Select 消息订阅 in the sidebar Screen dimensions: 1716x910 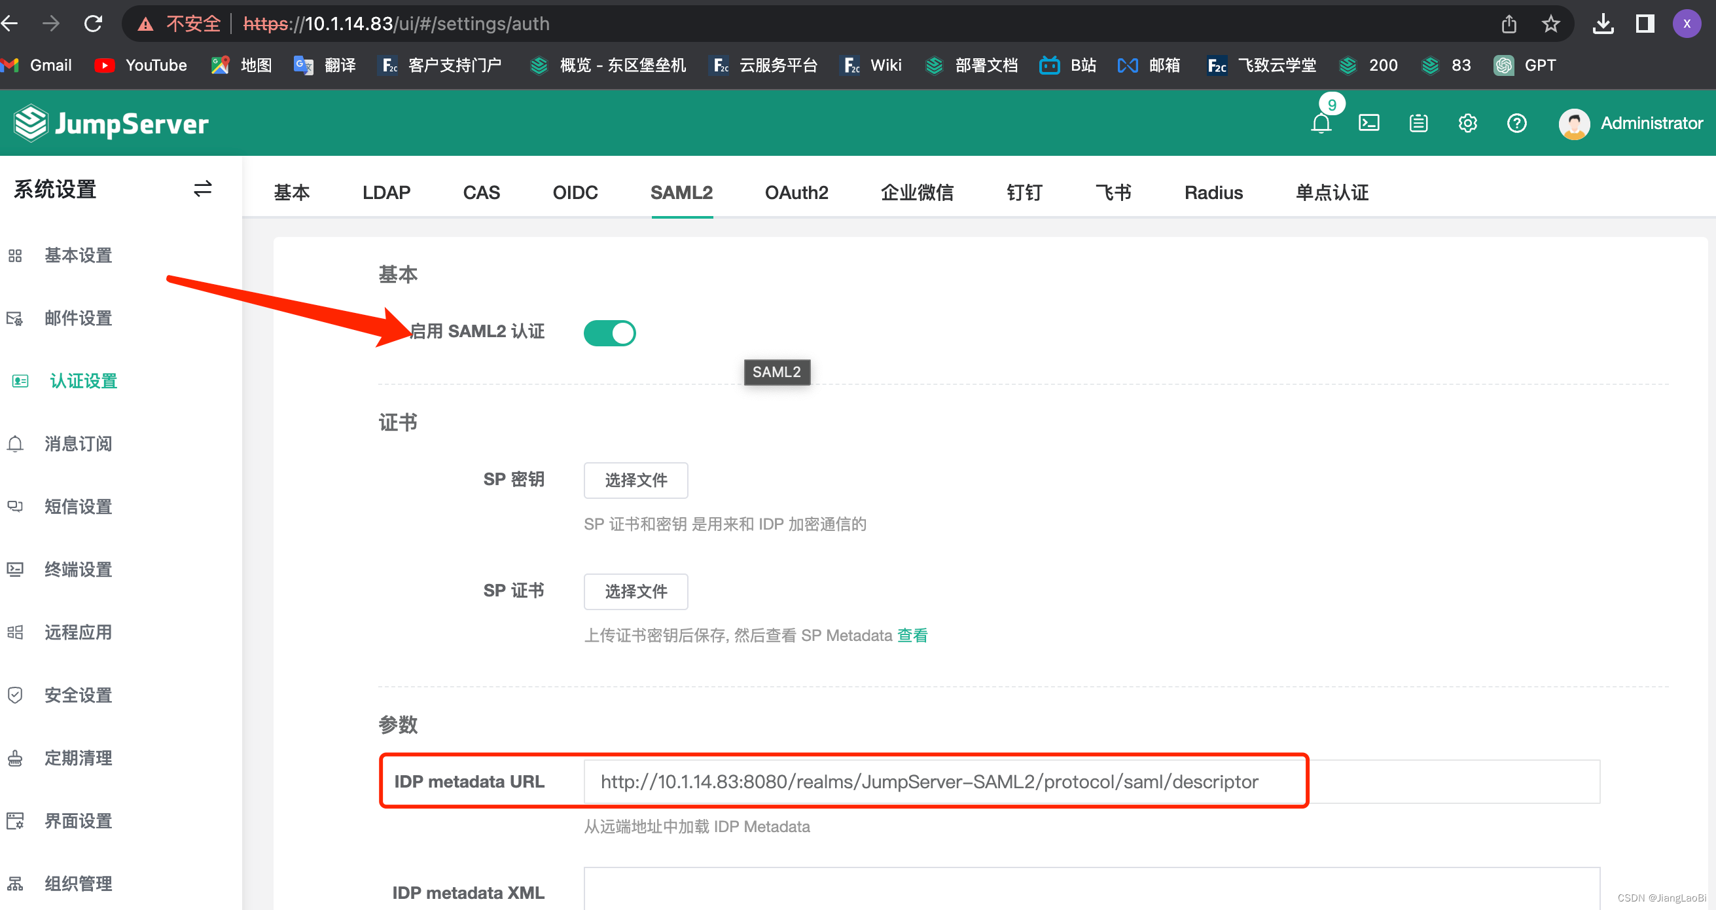click(x=78, y=444)
